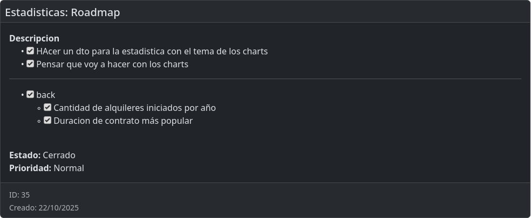Image resolution: width=531 pixels, height=218 pixels.
Task: Click the text HAcer un dto para la estadistica
Action: pos(152,52)
